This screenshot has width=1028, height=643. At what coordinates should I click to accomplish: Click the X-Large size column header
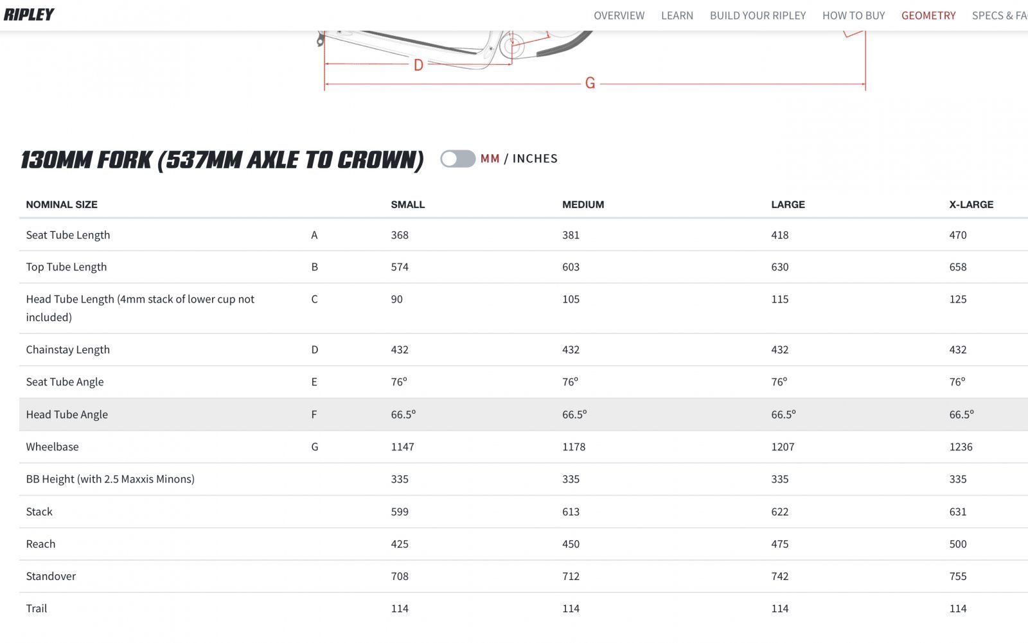971,204
